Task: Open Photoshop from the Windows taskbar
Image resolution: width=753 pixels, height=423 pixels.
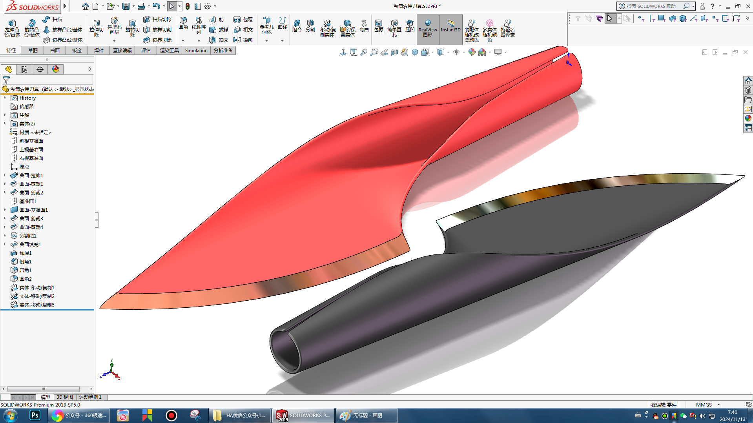Action: [x=35, y=415]
